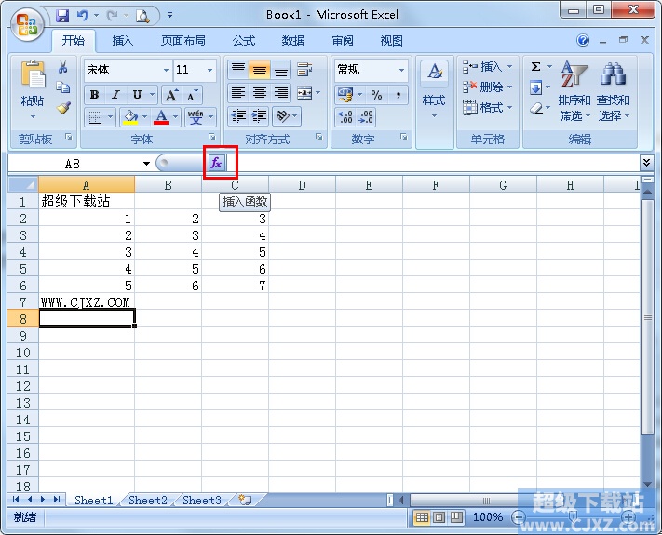The width and height of the screenshot is (662, 535).
Task: Click the Save icon in quick access toolbar
Action: click(x=62, y=16)
